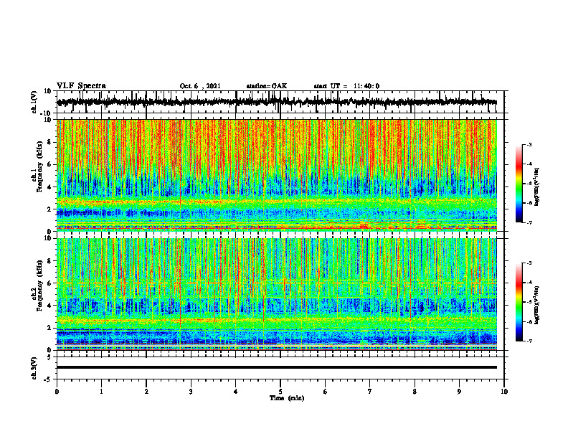This screenshot has height=439, width=568.
Task: Select the "5" tick of ch.3(V) axis
Action: click(x=49, y=357)
